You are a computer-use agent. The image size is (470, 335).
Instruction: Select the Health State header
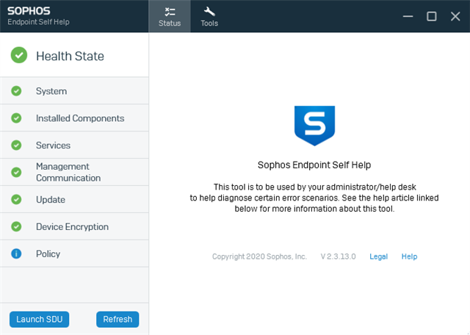74,56
